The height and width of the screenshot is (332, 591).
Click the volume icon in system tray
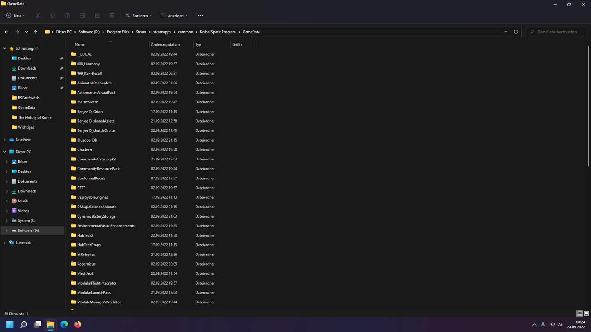[x=560, y=325]
